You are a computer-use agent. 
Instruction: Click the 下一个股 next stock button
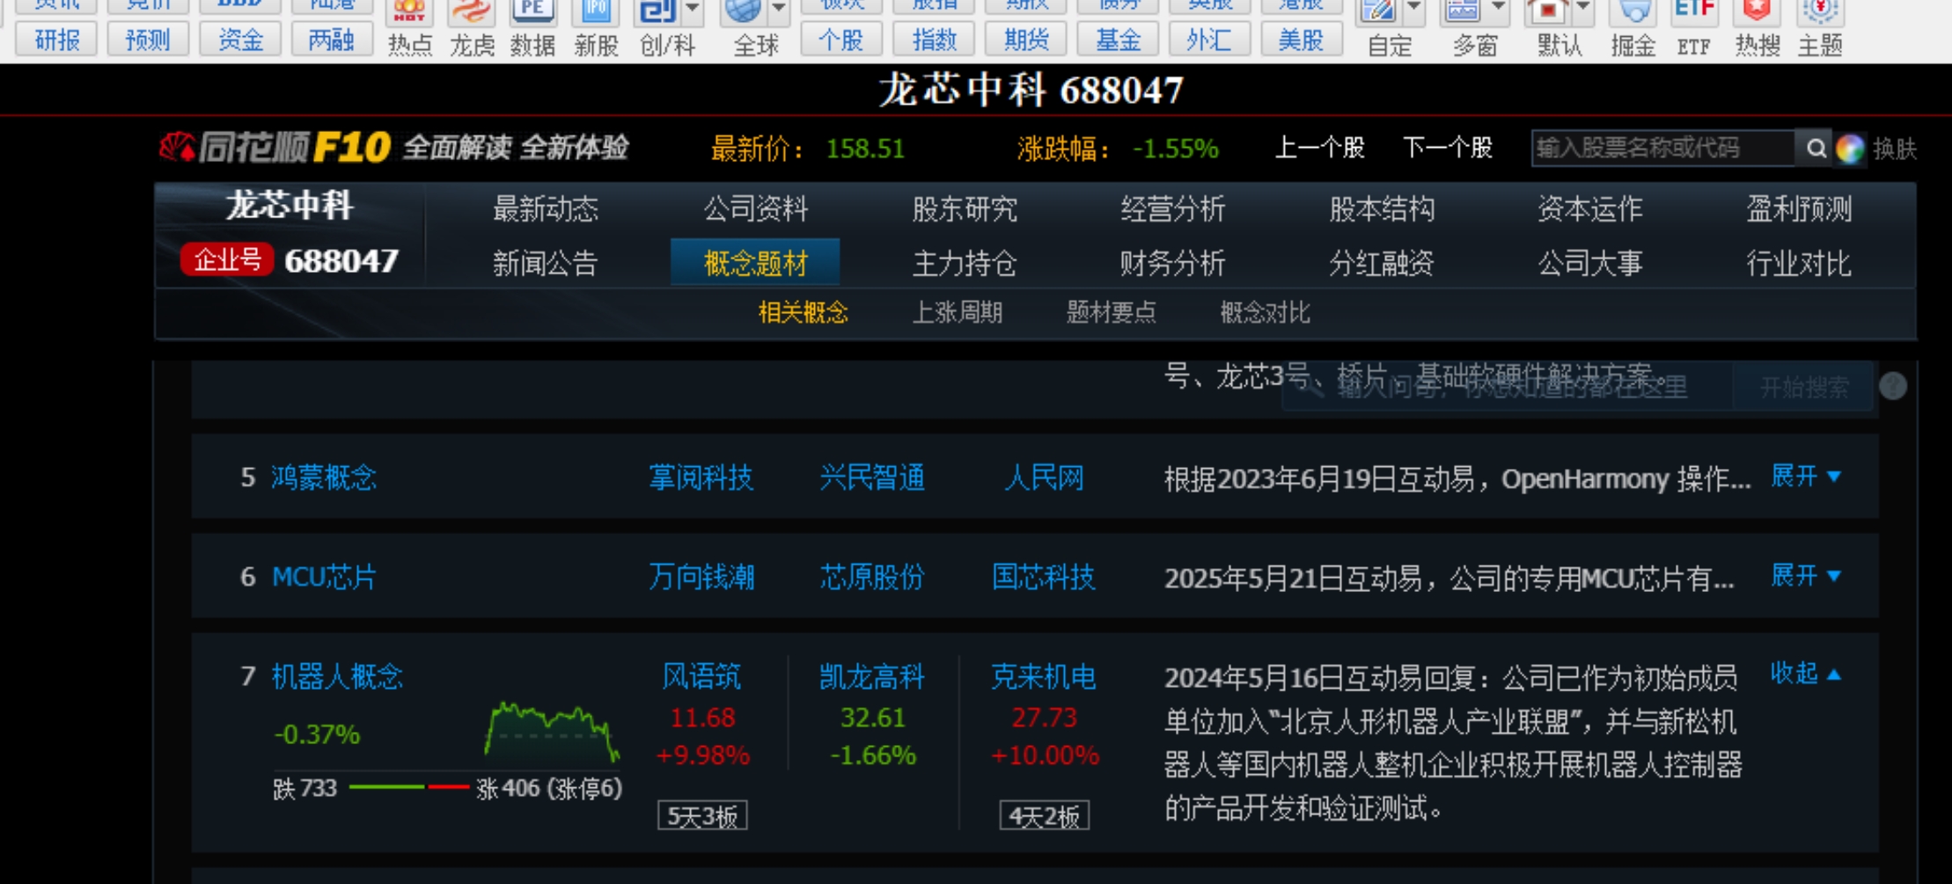(x=1448, y=148)
